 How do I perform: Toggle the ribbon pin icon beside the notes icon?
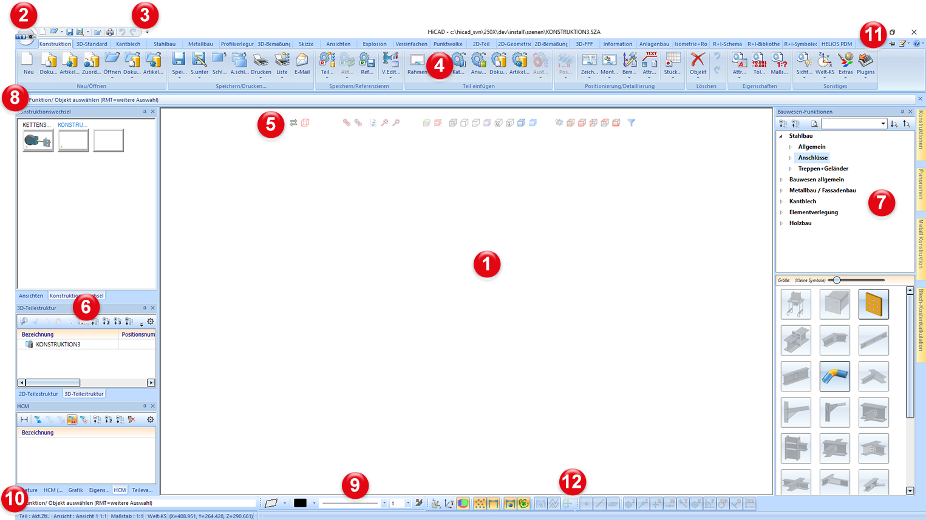tap(892, 44)
